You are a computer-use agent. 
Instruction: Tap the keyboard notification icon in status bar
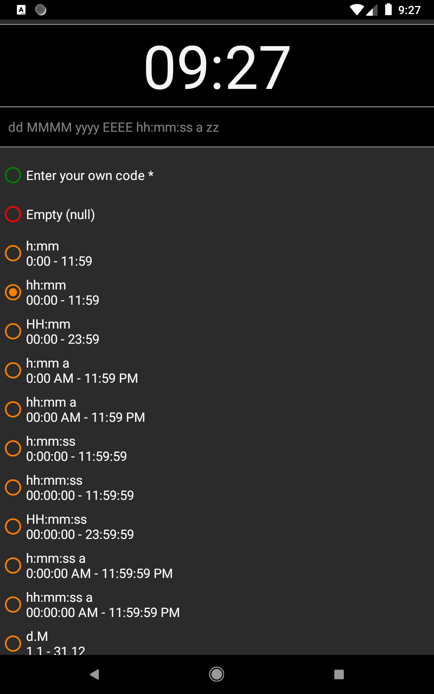(x=21, y=10)
